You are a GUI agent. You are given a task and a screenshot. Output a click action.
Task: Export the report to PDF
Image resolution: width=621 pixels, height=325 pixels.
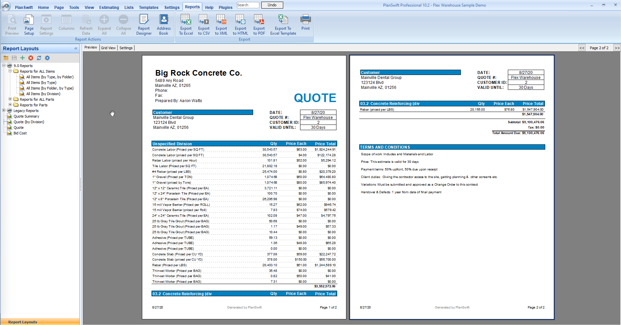click(x=259, y=24)
